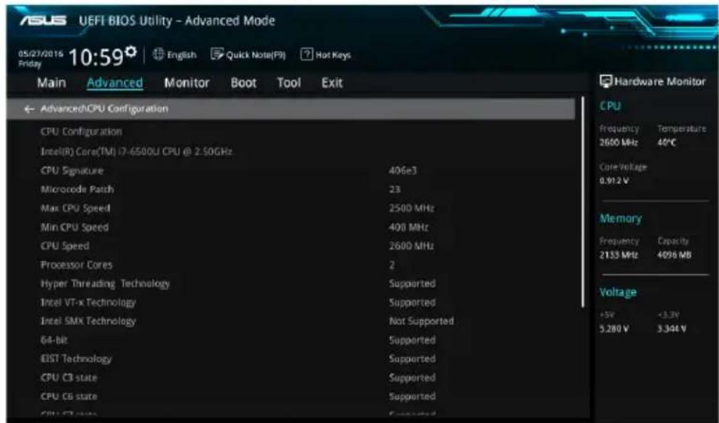Image resolution: width=719 pixels, height=423 pixels.
Task: Select the Min CPU Speed row
Action: tap(75, 227)
